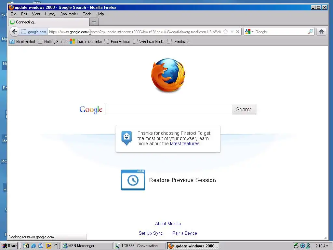
Task: Click the Google search box on the start page
Action: point(168,109)
